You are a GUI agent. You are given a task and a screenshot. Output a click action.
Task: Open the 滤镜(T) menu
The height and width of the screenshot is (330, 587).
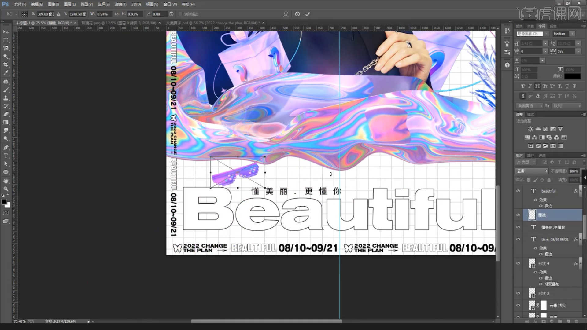coord(120,4)
